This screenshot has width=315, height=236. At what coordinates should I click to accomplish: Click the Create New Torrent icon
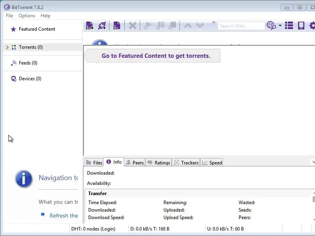[x=117, y=26]
